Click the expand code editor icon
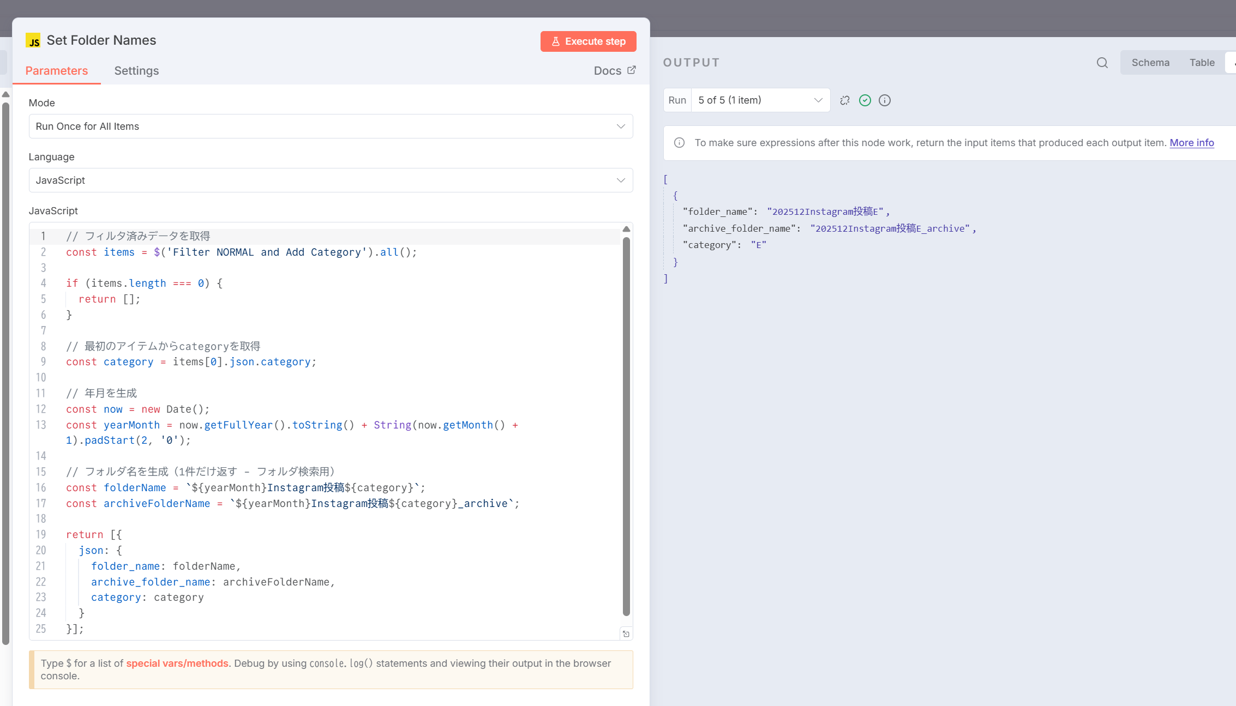This screenshot has width=1236, height=706. 626,633
